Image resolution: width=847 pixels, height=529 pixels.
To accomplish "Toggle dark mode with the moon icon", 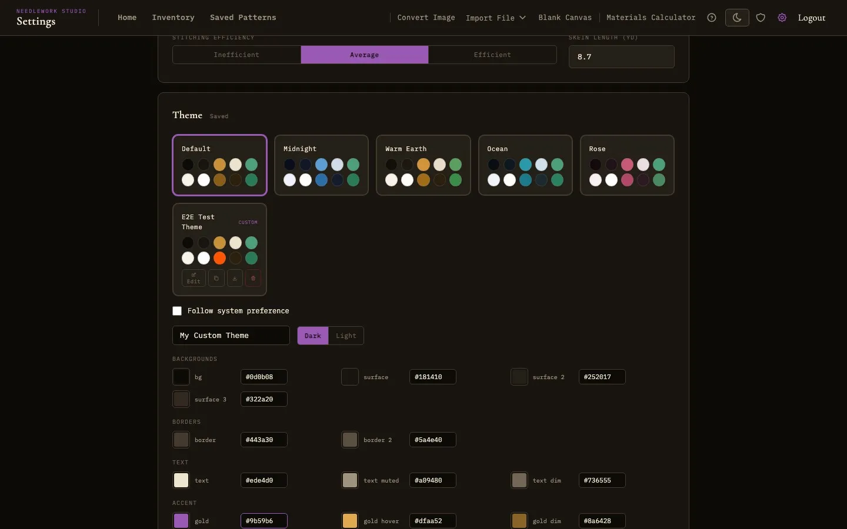I will [737, 18].
